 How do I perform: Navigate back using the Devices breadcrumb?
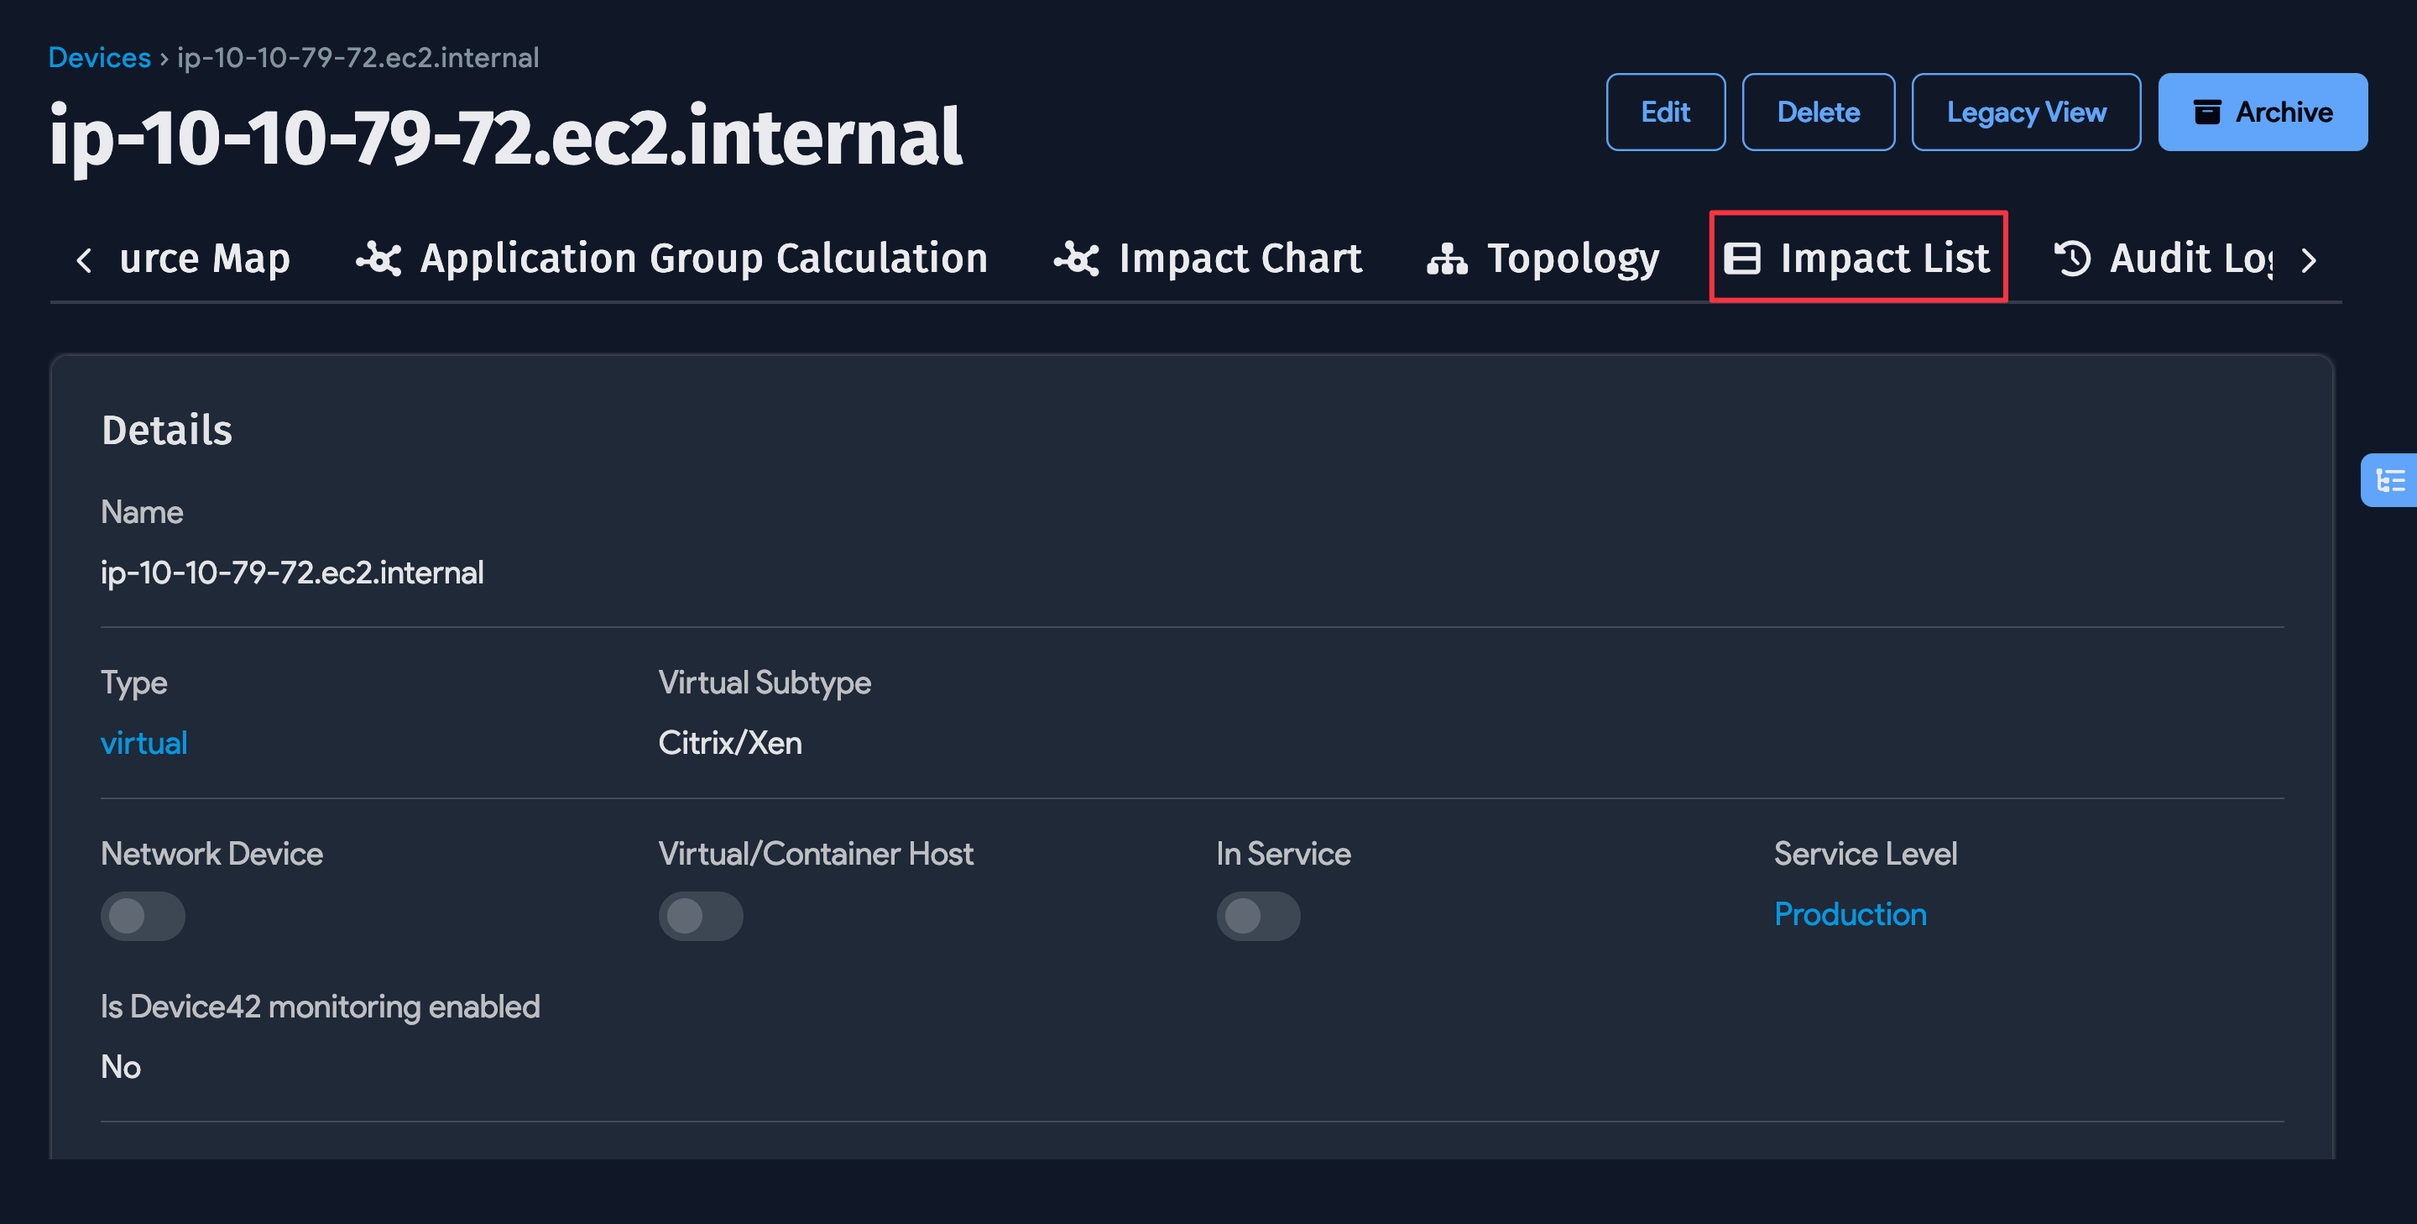click(x=98, y=56)
